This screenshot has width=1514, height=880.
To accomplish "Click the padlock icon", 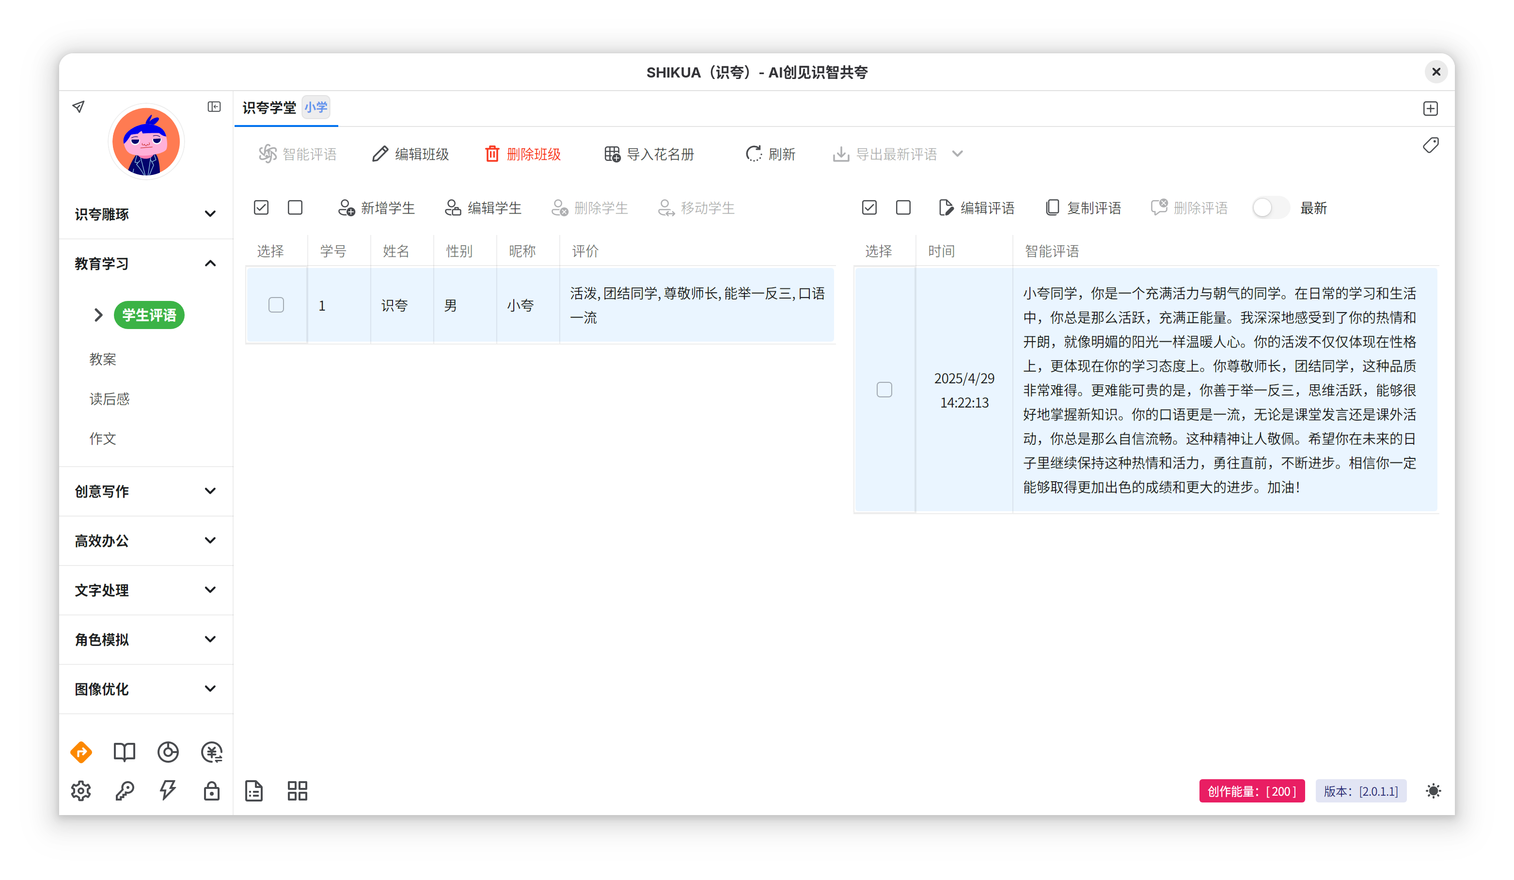I will [x=211, y=791].
